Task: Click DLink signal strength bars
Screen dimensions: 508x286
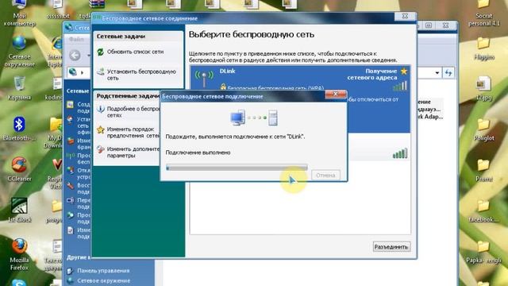Action: (400, 86)
